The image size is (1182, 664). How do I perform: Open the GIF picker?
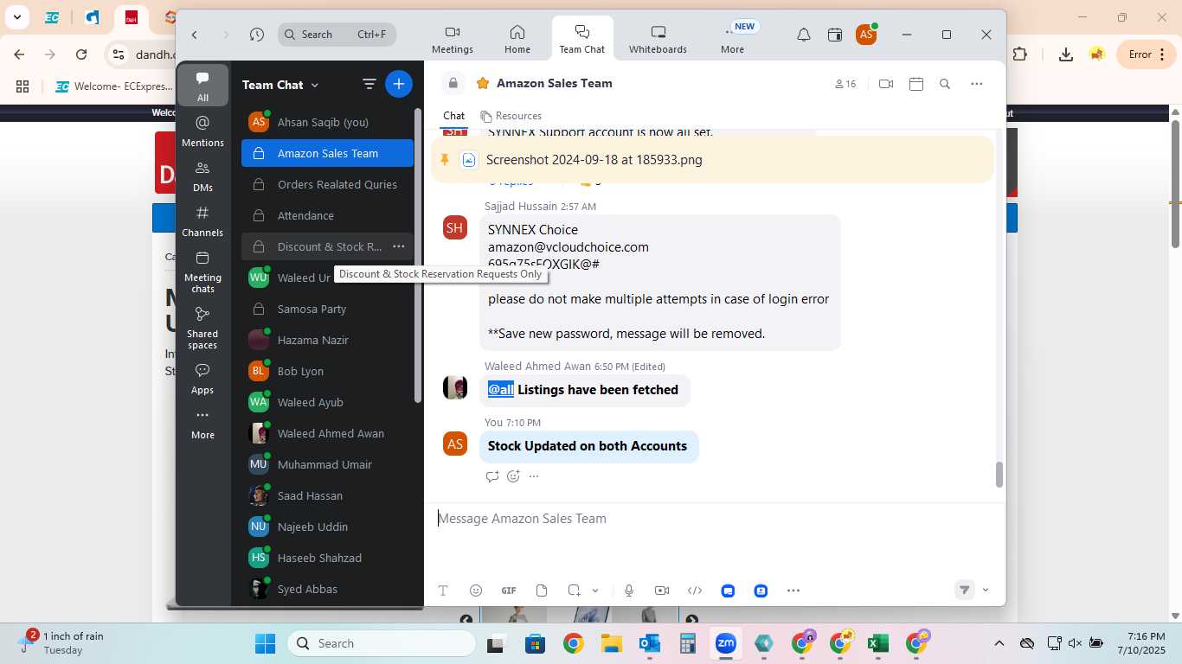pos(509,591)
